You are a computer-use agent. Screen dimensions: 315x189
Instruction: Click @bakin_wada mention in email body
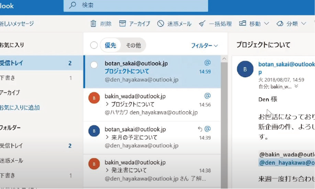tap(287, 154)
